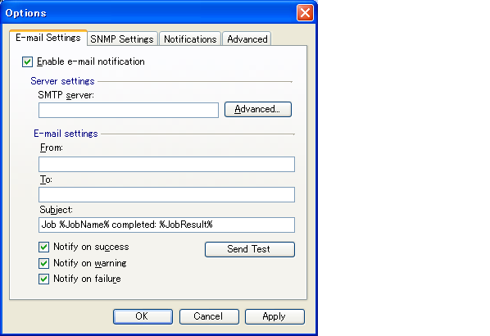Image resolution: width=490 pixels, height=336 pixels.
Task: Click the Options title bar
Action: pyautogui.click(x=150, y=13)
